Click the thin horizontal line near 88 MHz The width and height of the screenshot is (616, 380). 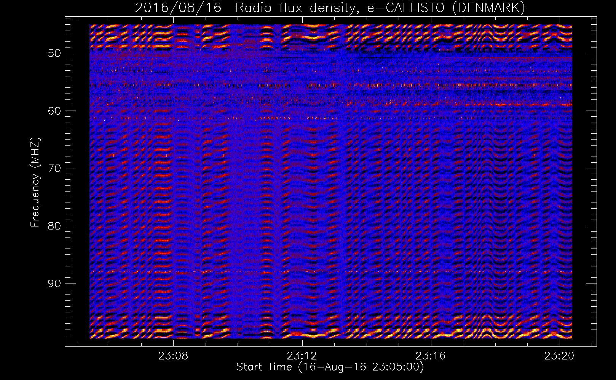330,272
